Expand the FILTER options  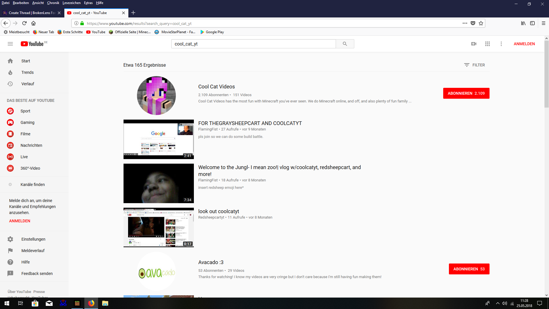pyautogui.click(x=475, y=65)
